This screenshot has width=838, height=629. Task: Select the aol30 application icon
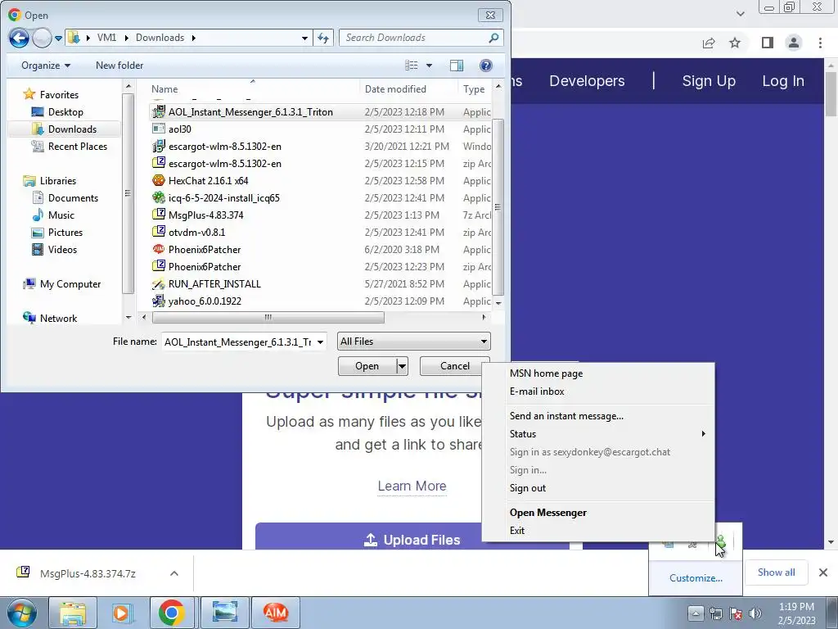[x=159, y=129]
